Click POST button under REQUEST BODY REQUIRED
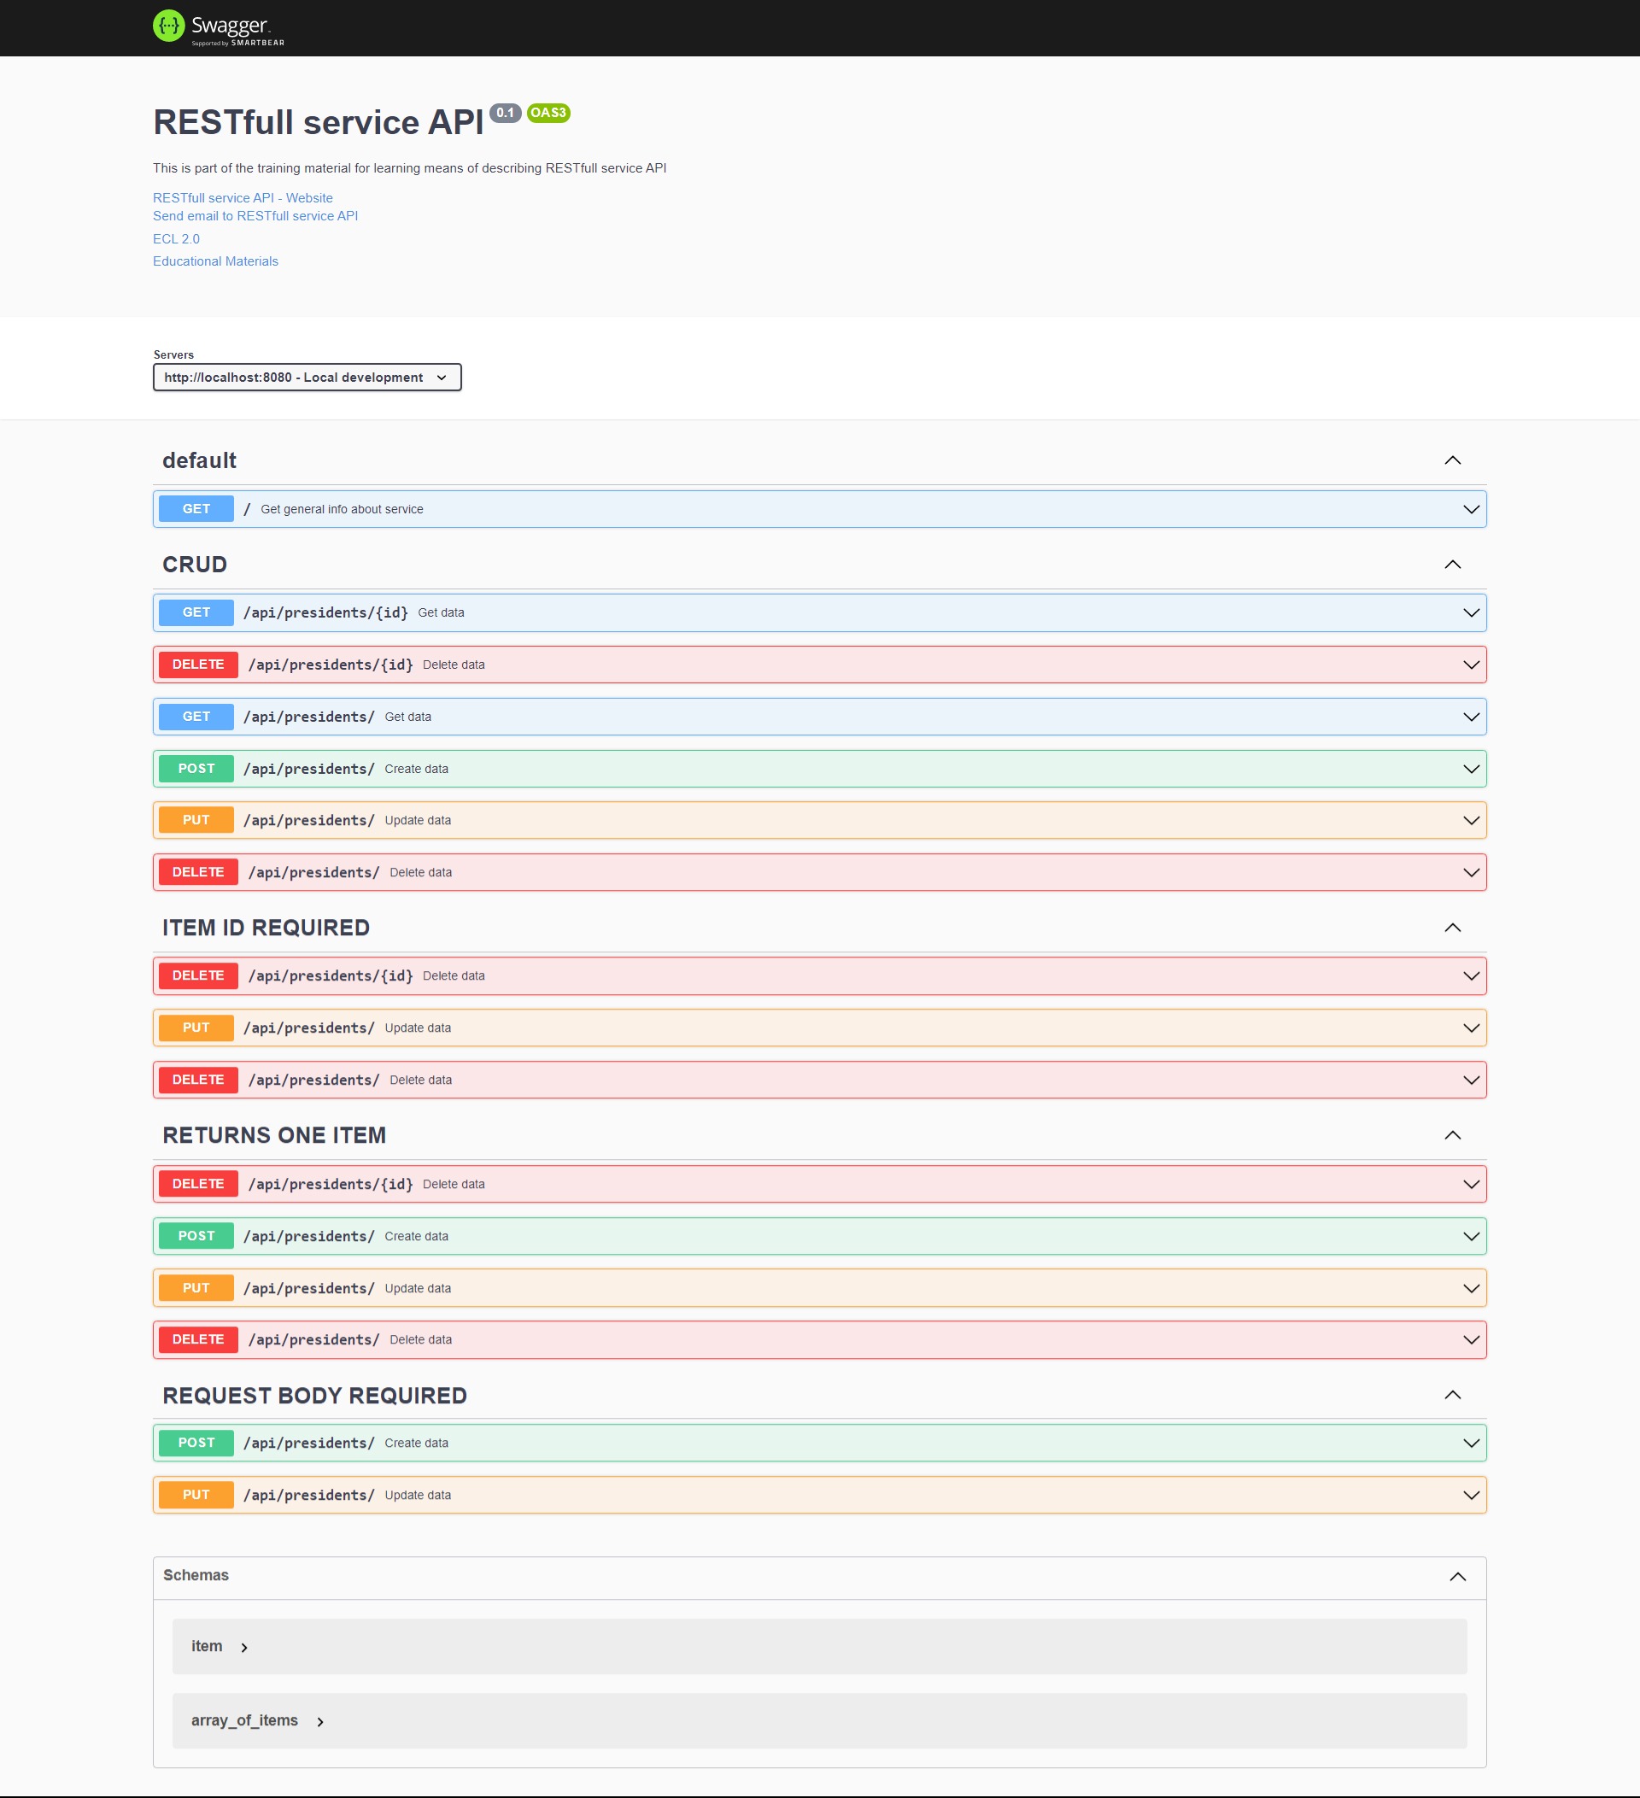The image size is (1640, 1798). point(196,1443)
